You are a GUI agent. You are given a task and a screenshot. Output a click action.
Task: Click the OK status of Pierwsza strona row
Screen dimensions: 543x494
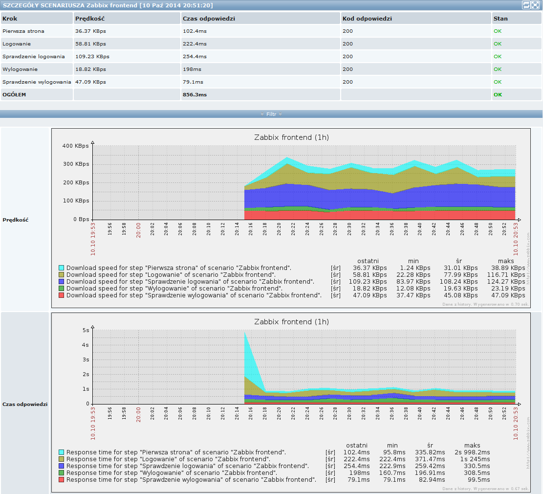[498, 31]
